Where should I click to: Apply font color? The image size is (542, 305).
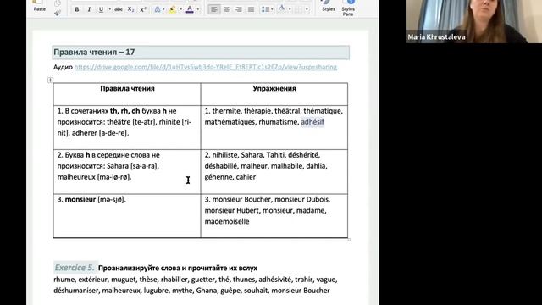click(190, 9)
